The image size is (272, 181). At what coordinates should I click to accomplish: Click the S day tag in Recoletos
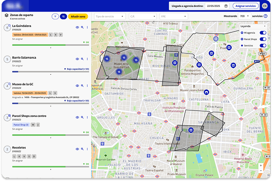click(29, 157)
